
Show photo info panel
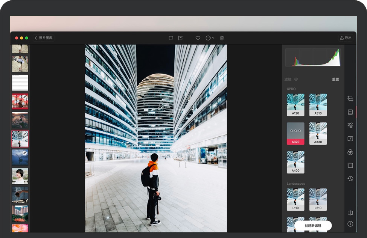350,224
